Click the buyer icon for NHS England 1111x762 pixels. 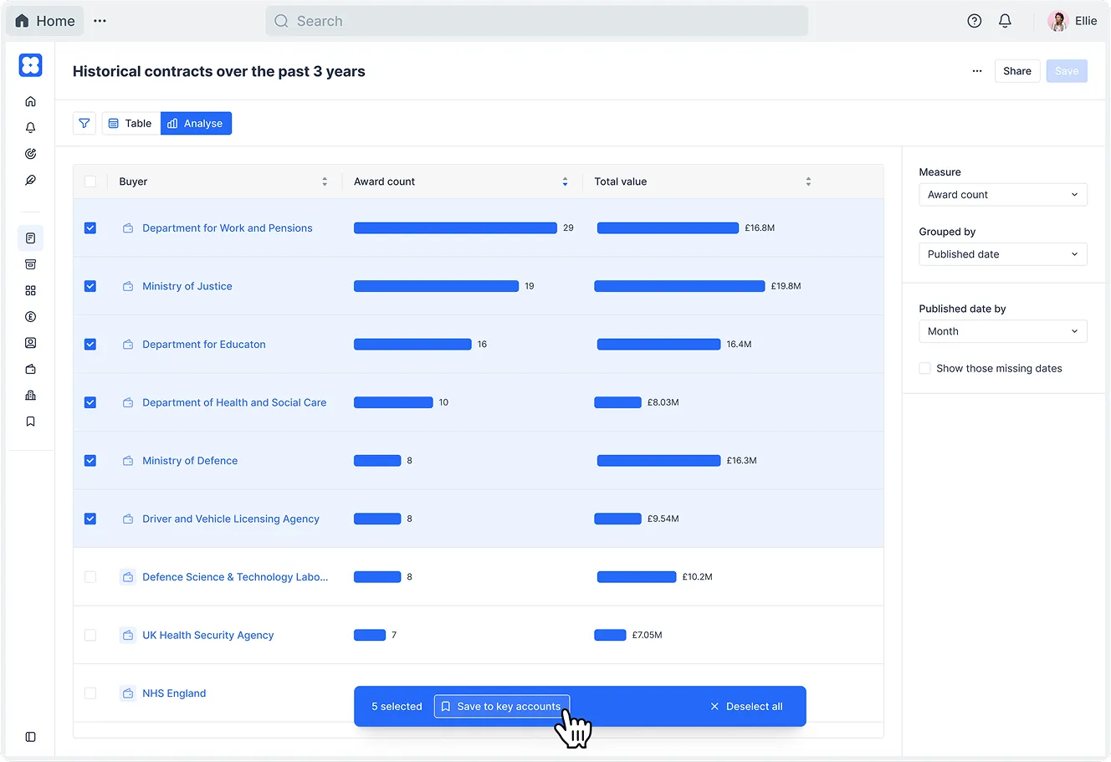click(x=128, y=693)
